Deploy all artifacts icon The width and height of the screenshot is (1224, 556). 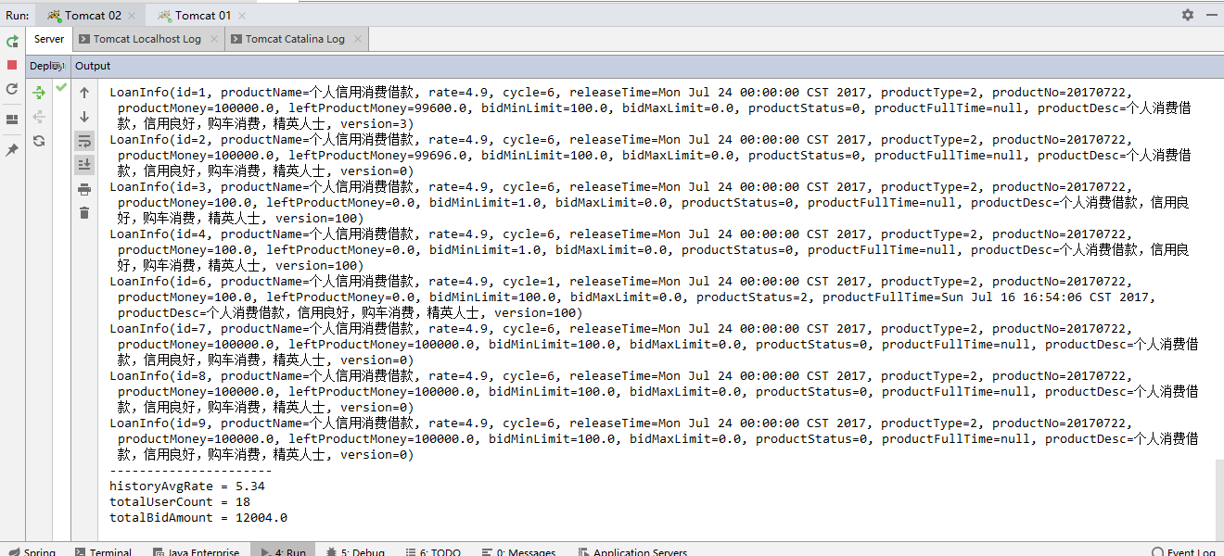click(39, 93)
